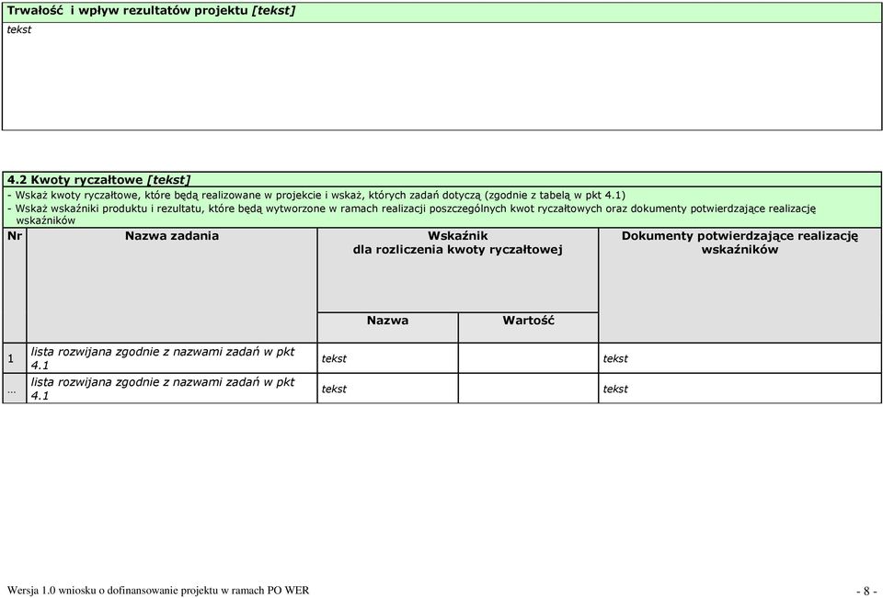Click the 'Nazwa' sub-column header
883x598 pixels.
tap(387, 327)
